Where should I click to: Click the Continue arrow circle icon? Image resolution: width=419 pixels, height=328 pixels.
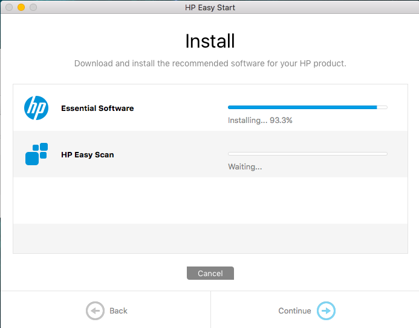point(326,311)
